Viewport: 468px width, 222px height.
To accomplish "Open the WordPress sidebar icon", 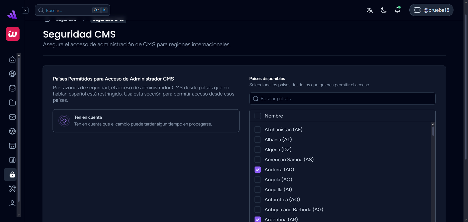I will point(12,131).
